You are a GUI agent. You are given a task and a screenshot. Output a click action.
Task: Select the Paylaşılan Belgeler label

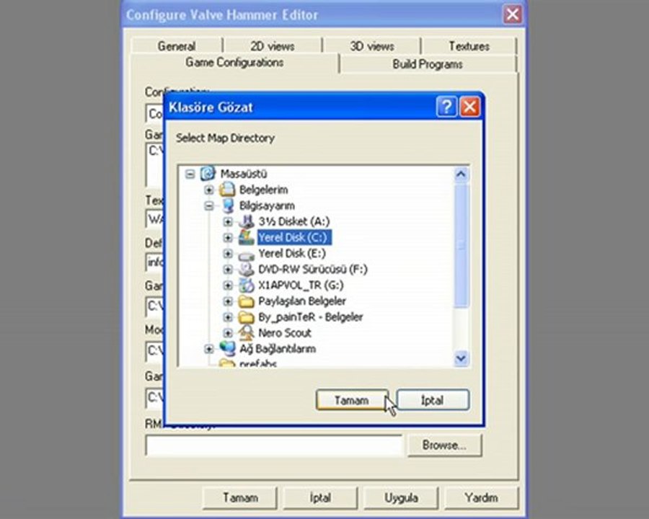coord(302,301)
